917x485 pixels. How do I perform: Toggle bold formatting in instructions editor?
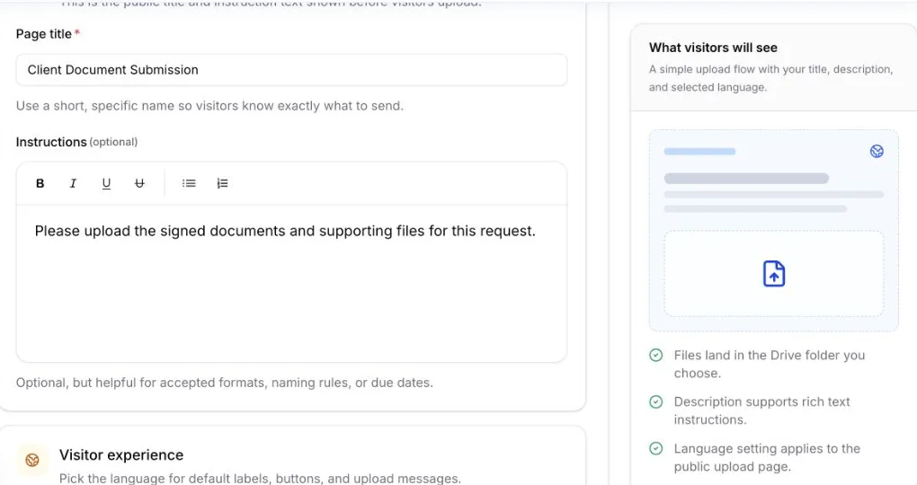click(x=40, y=183)
